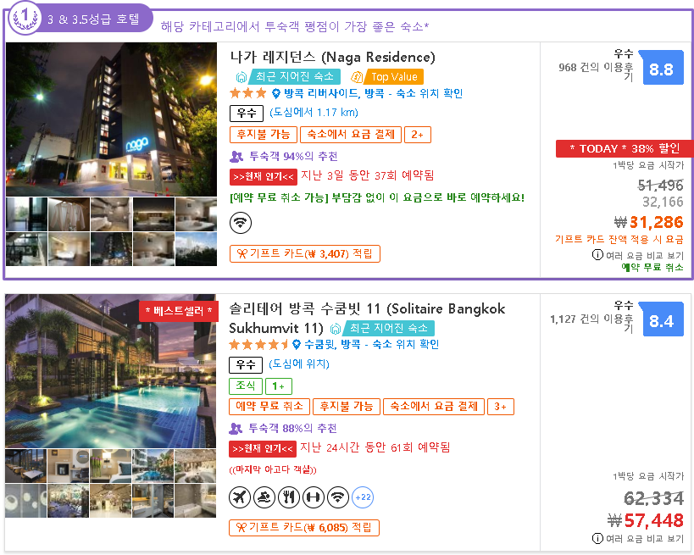Open Solitaire thumbnail with purple flowers and pillow
694x555 pixels.
111,466
